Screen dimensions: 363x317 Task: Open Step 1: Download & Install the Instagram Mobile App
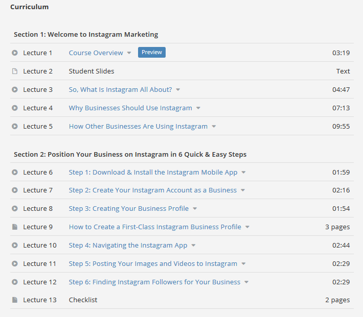(x=153, y=172)
